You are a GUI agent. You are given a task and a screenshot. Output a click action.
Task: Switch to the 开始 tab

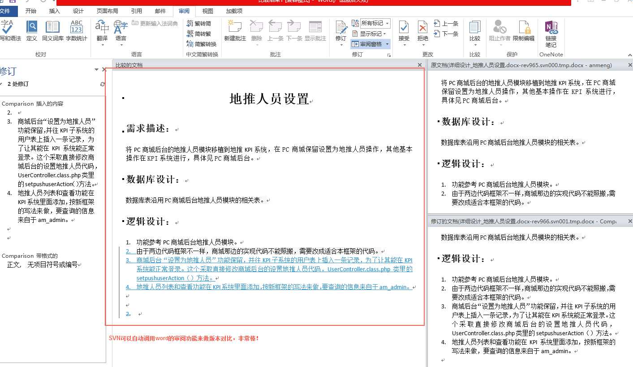click(31, 11)
